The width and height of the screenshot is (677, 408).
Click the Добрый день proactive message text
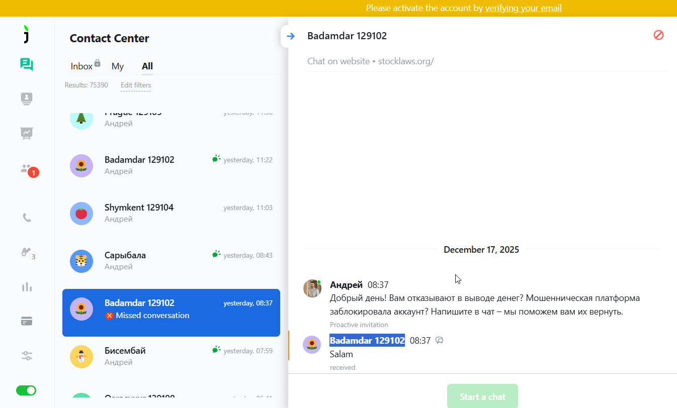click(x=485, y=305)
